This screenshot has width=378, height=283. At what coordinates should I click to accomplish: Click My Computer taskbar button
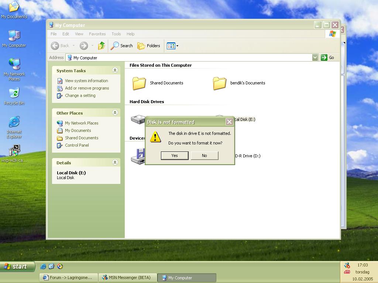click(x=187, y=278)
